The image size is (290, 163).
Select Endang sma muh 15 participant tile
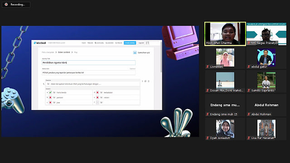pos(225,105)
